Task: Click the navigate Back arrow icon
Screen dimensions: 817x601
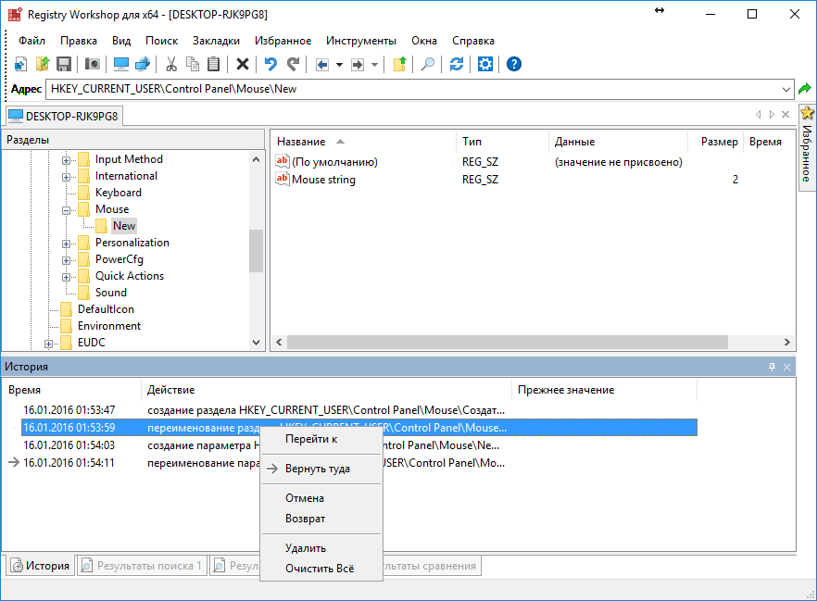Action: point(322,65)
